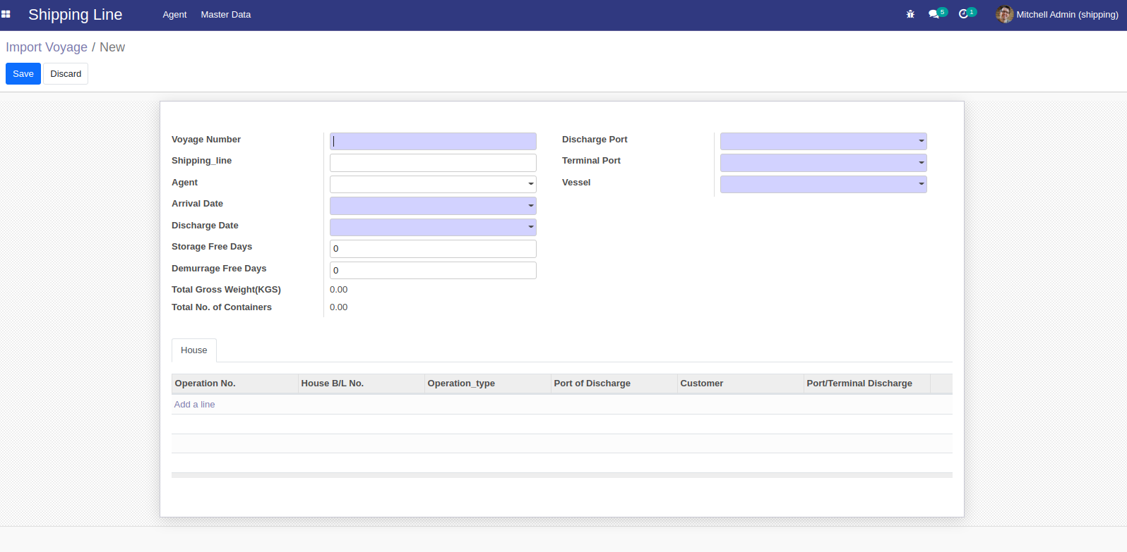Click the Arrival Date label
This screenshot has height=552, width=1127.
(x=197, y=204)
